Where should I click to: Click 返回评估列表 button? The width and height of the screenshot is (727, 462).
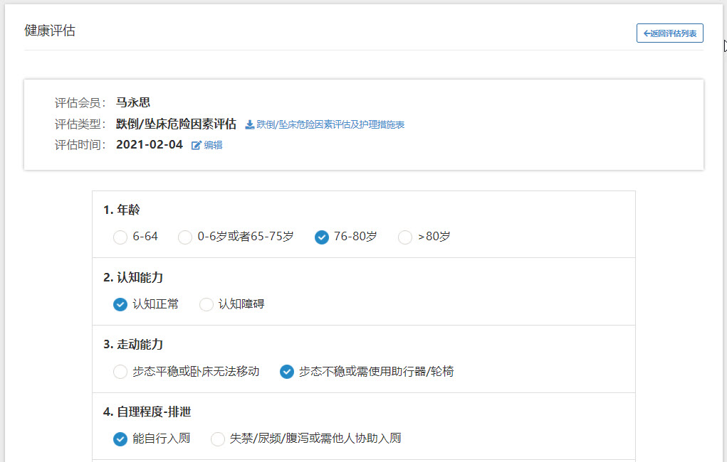[669, 33]
